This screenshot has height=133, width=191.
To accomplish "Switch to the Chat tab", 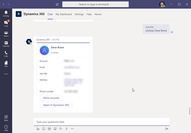I will point(50,14).
